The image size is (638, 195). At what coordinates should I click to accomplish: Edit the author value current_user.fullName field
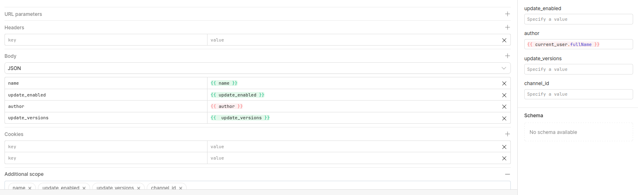click(578, 44)
